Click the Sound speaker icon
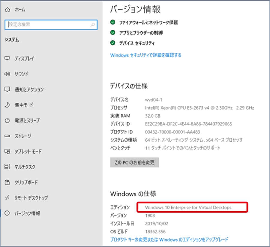Screen dimensions: 270x247 click(7, 74)
